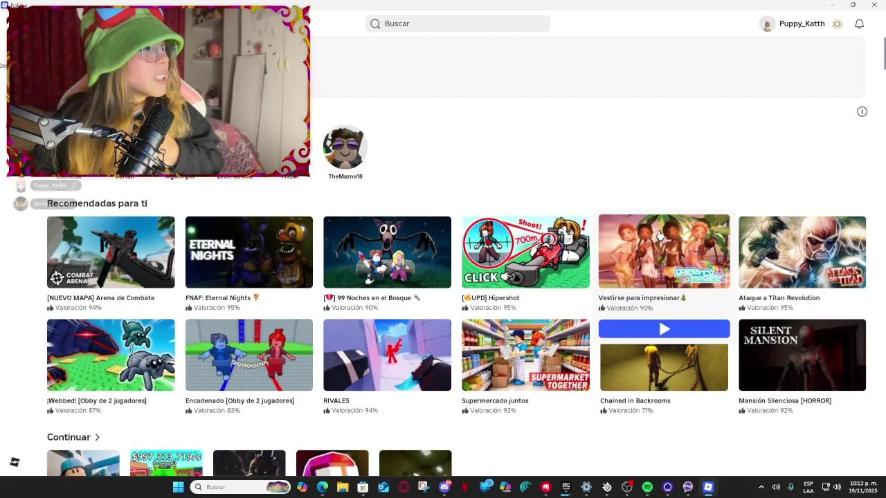Open Ataque a Titan Revolution thumbnail
The height and width of the screenshot is (498, 886).
pyautogui.click(x=802, y=252)
